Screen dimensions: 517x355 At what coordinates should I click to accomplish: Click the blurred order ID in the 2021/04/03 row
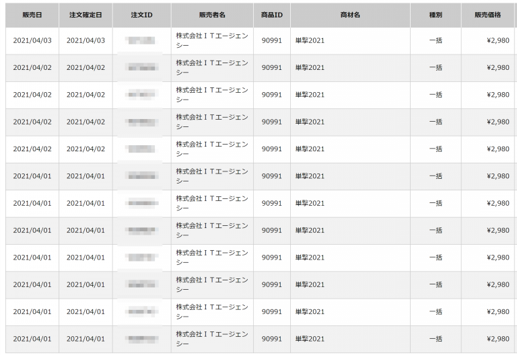pyautogui.click(x=141, y=41)
